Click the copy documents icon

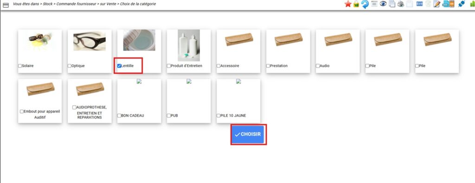tap(392, 4)
